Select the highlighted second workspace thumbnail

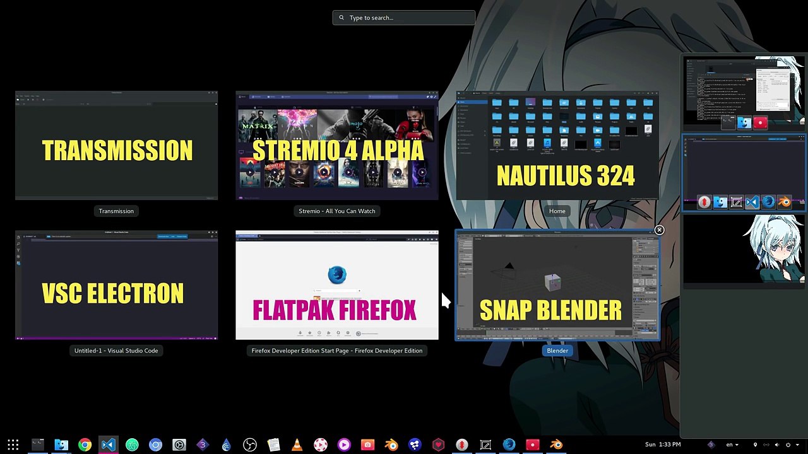tap(744, 172)
